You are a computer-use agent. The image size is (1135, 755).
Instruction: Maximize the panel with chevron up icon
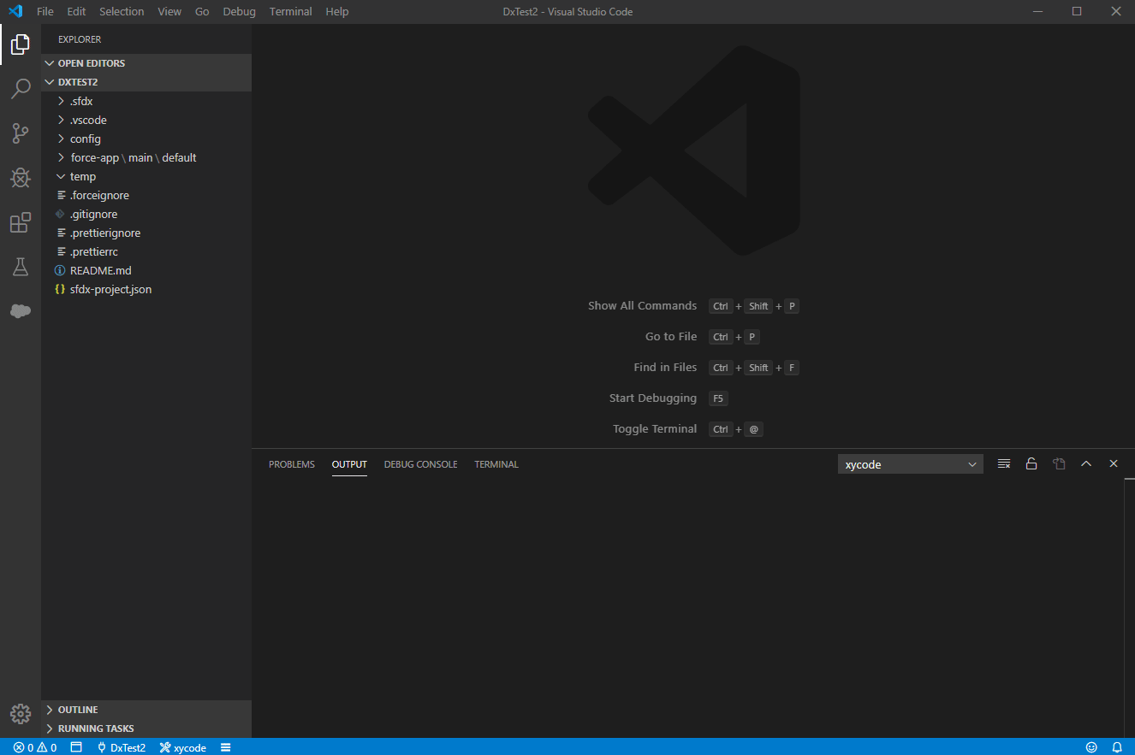(1086, 464)
